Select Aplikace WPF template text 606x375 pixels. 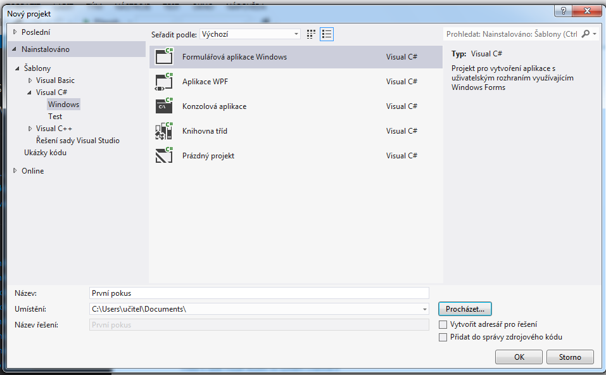tap(205, 82)
